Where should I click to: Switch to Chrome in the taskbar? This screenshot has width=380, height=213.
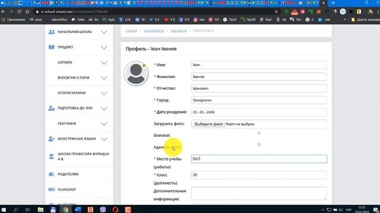tap(65, 209)
